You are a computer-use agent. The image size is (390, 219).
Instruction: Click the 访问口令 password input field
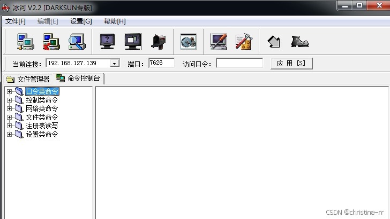pos(239,62)
